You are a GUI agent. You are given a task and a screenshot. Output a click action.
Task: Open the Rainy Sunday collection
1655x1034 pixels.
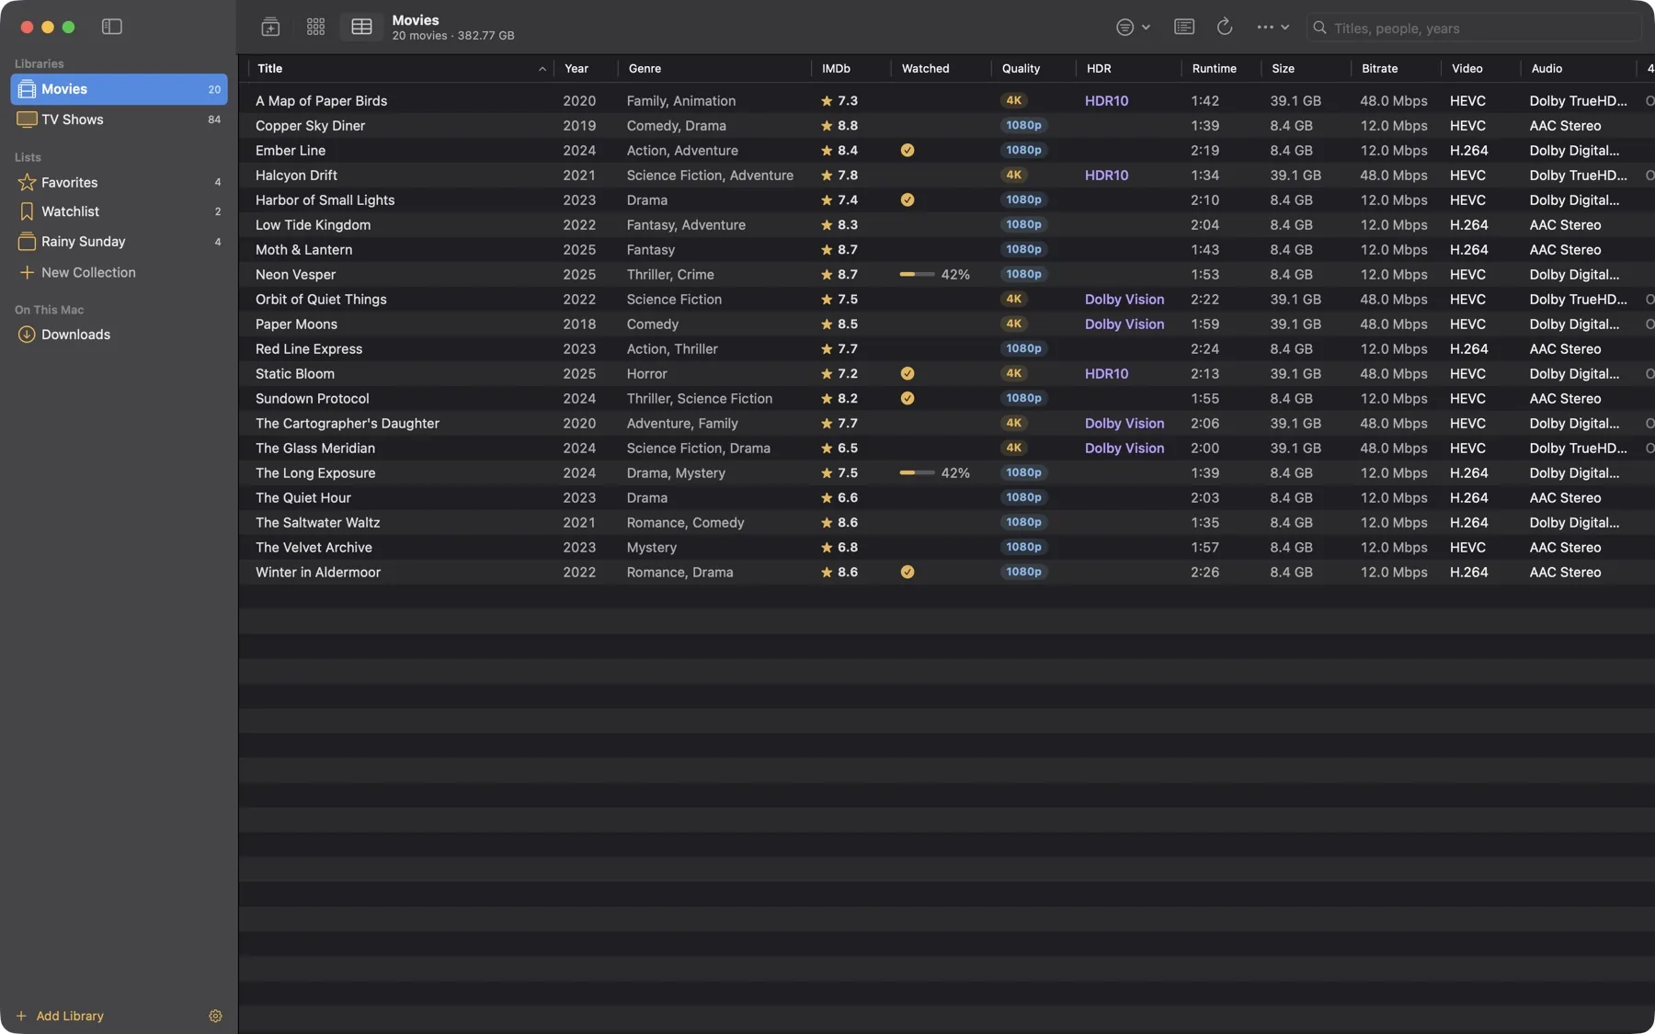(x=119, y=242)
